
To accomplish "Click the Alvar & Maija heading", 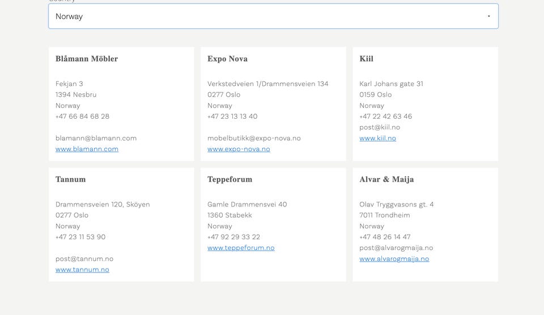I will tap(386, 179).
